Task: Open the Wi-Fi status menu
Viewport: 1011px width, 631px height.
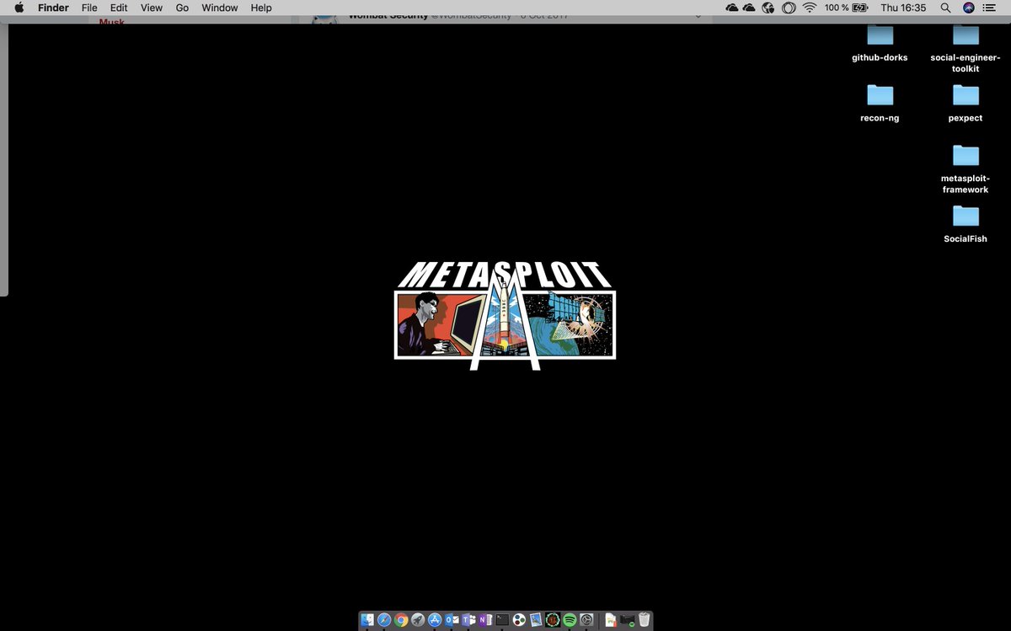Action: [809, 8]
